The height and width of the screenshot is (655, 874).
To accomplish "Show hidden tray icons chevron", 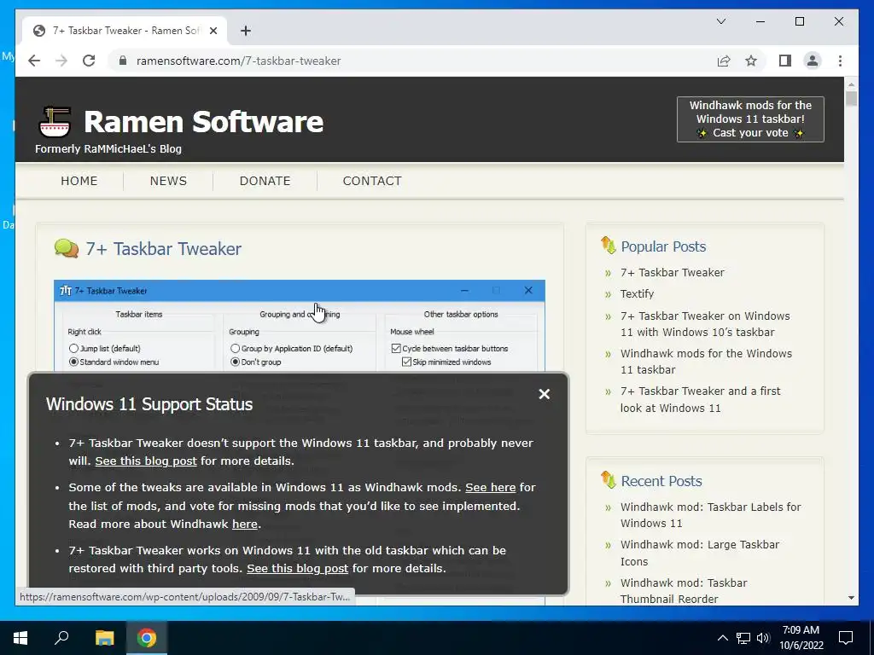I will [722, 638].
